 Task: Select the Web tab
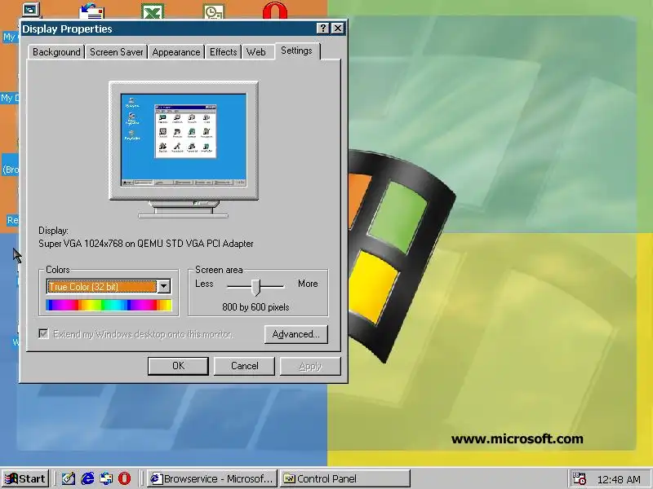click(x=255, y=52)
